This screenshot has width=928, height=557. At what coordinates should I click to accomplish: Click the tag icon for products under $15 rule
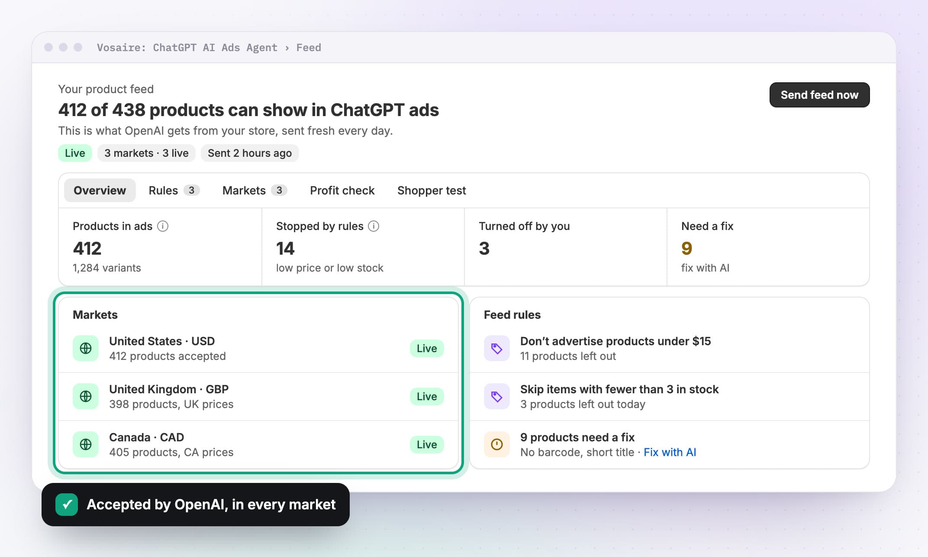497,348
